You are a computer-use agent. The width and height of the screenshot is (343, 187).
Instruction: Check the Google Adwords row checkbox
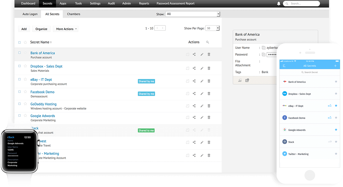coord(19,116)
